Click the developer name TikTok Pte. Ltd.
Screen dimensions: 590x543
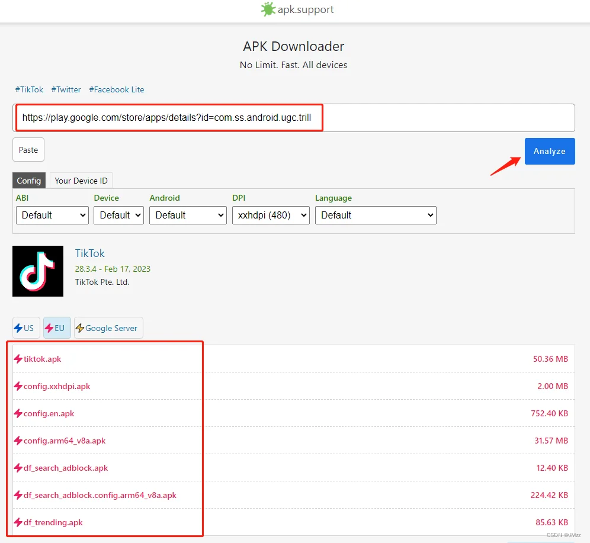[x=102, y=282]
